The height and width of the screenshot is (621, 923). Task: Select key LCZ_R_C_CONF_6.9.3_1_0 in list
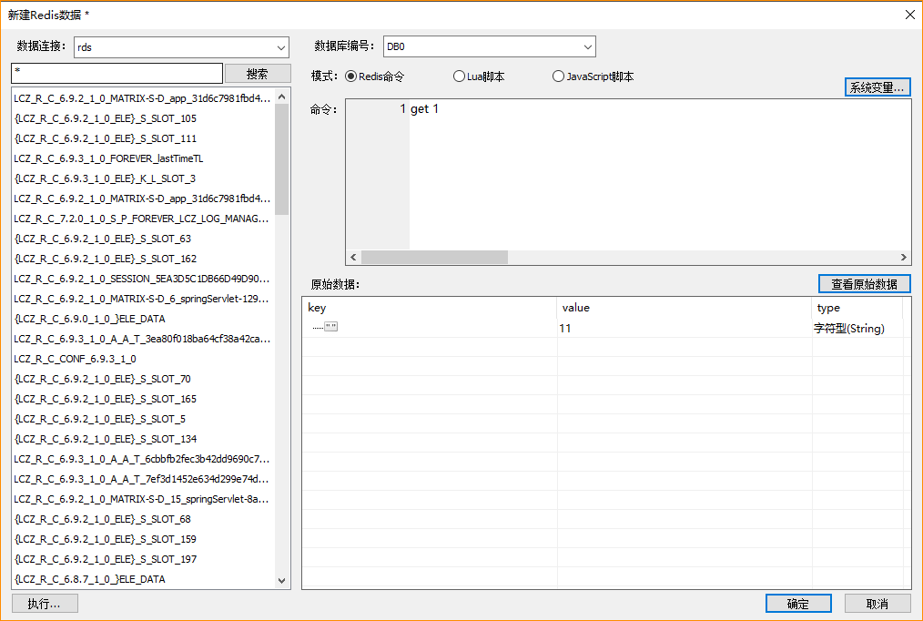pyautogui.click(x=75, y=359)
